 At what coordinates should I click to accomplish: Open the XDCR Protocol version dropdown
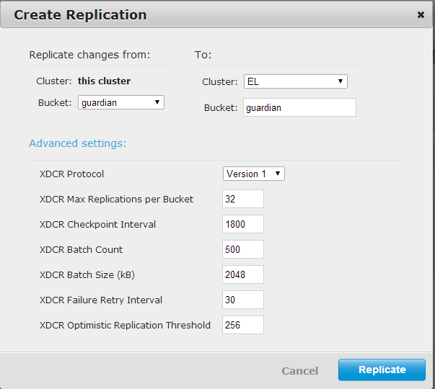tap(253, 174)
